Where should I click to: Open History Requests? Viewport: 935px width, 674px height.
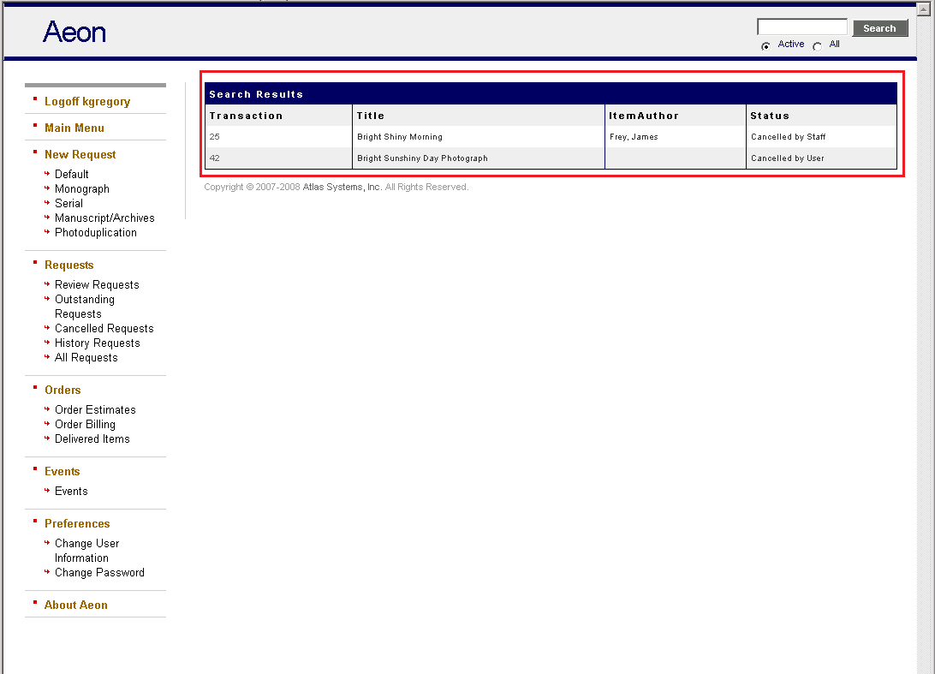click(x=97, y=343)
